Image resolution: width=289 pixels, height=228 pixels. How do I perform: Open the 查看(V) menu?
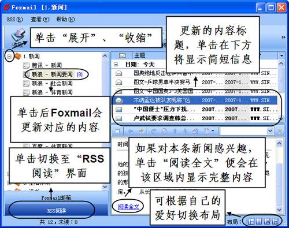[40, 20]
